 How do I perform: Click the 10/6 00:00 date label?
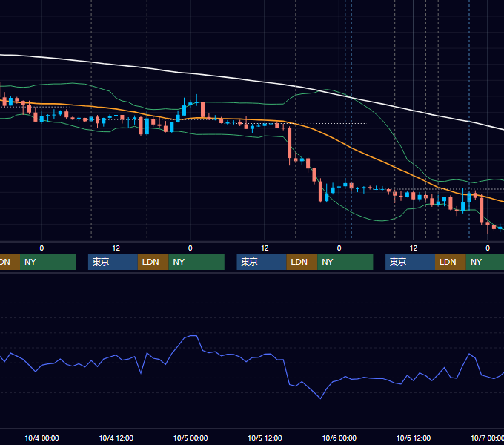339,438
